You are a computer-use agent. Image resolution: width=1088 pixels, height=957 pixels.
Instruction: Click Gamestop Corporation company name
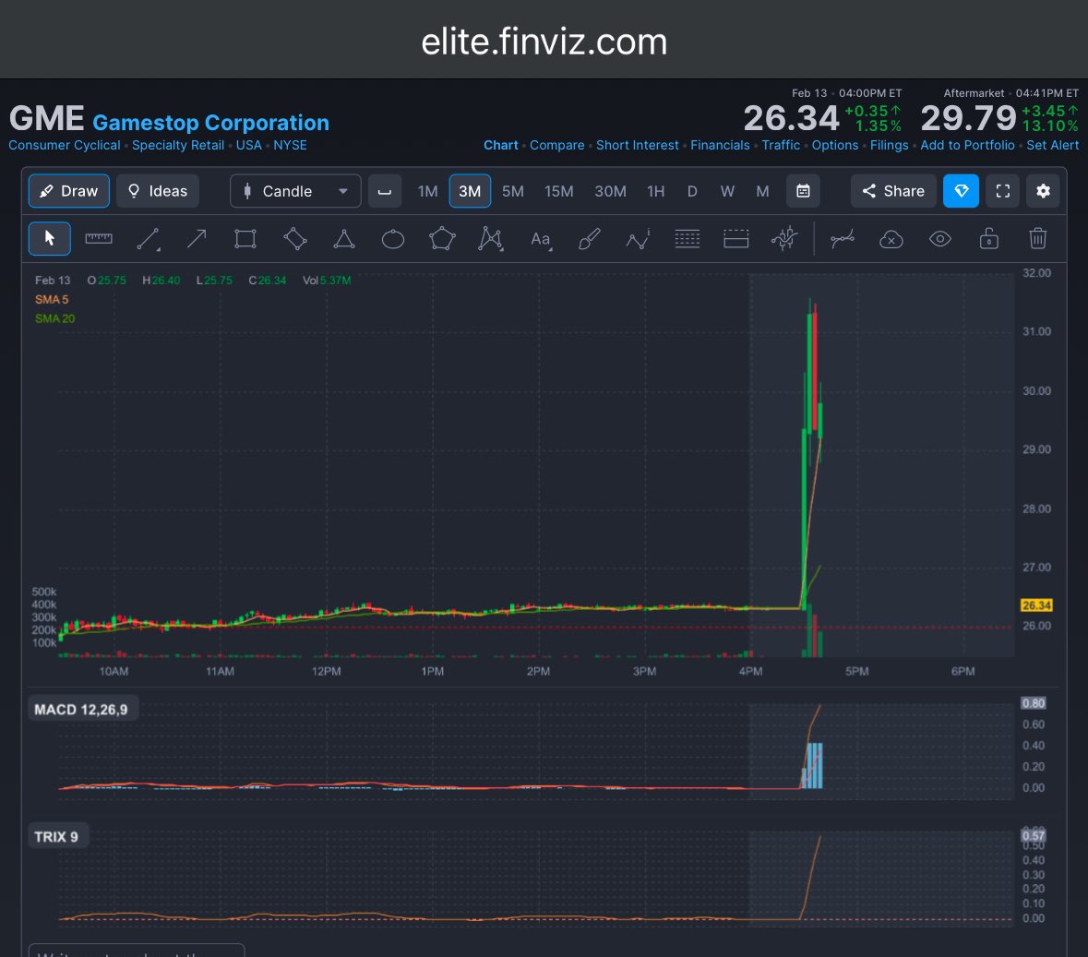coord(211,123)
